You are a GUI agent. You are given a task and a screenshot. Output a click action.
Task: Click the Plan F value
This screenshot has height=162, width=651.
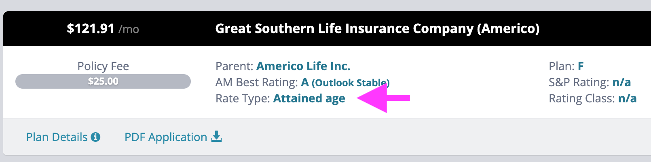point(581,66)
